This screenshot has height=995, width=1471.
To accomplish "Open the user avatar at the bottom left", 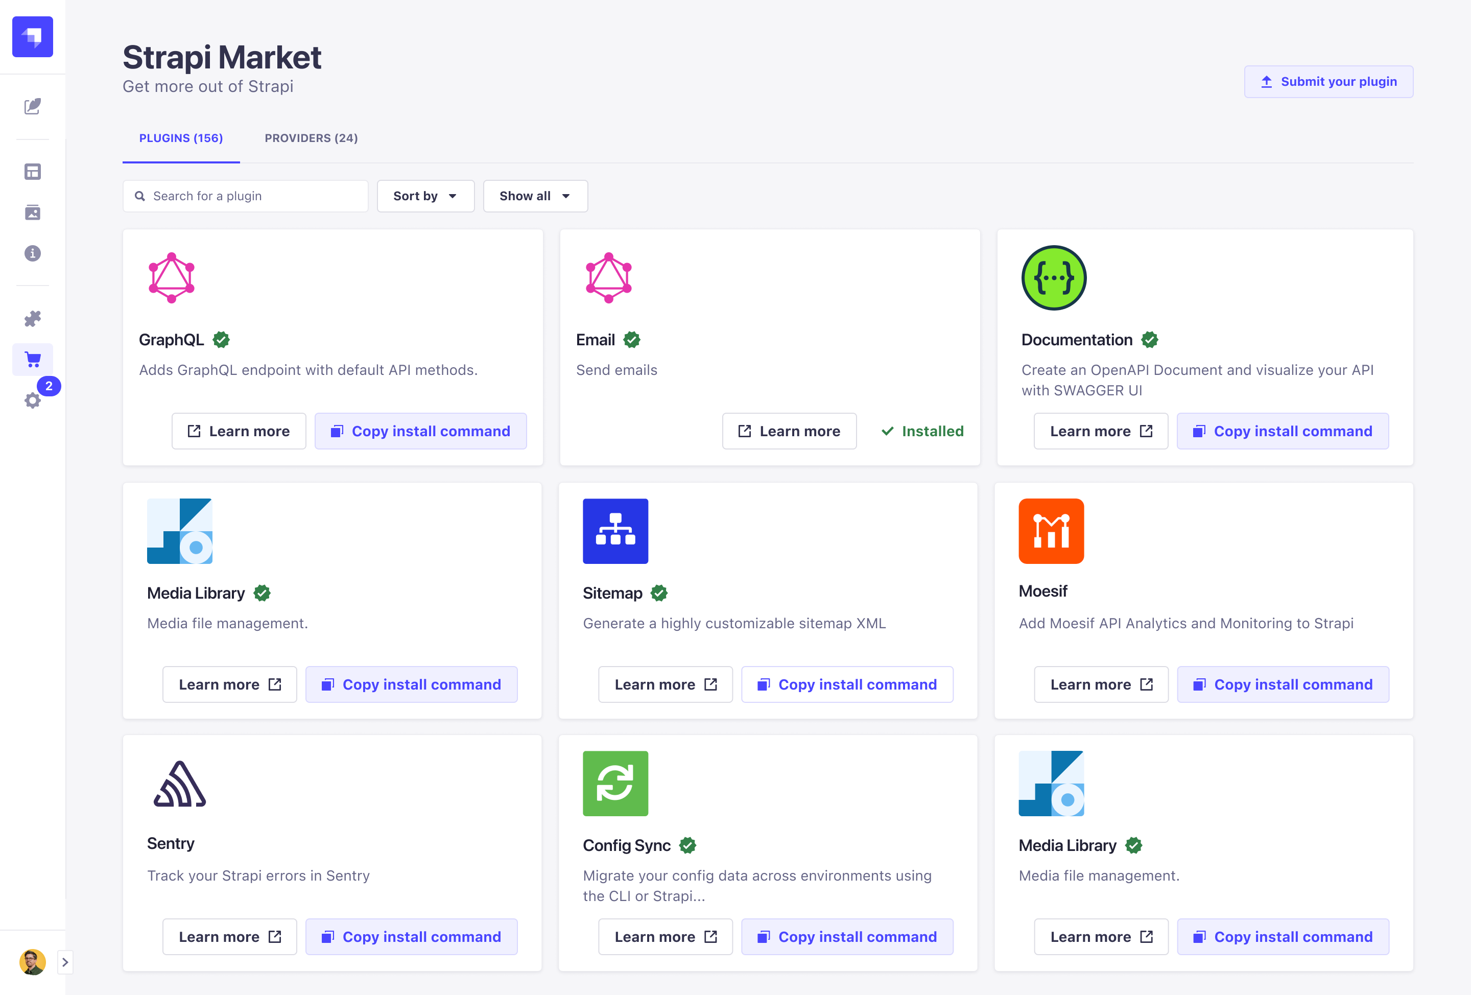I will click(32, 961).
